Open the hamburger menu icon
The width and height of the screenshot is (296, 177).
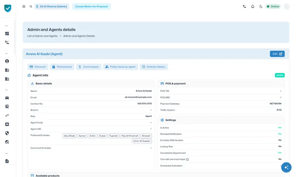(24, 6)
